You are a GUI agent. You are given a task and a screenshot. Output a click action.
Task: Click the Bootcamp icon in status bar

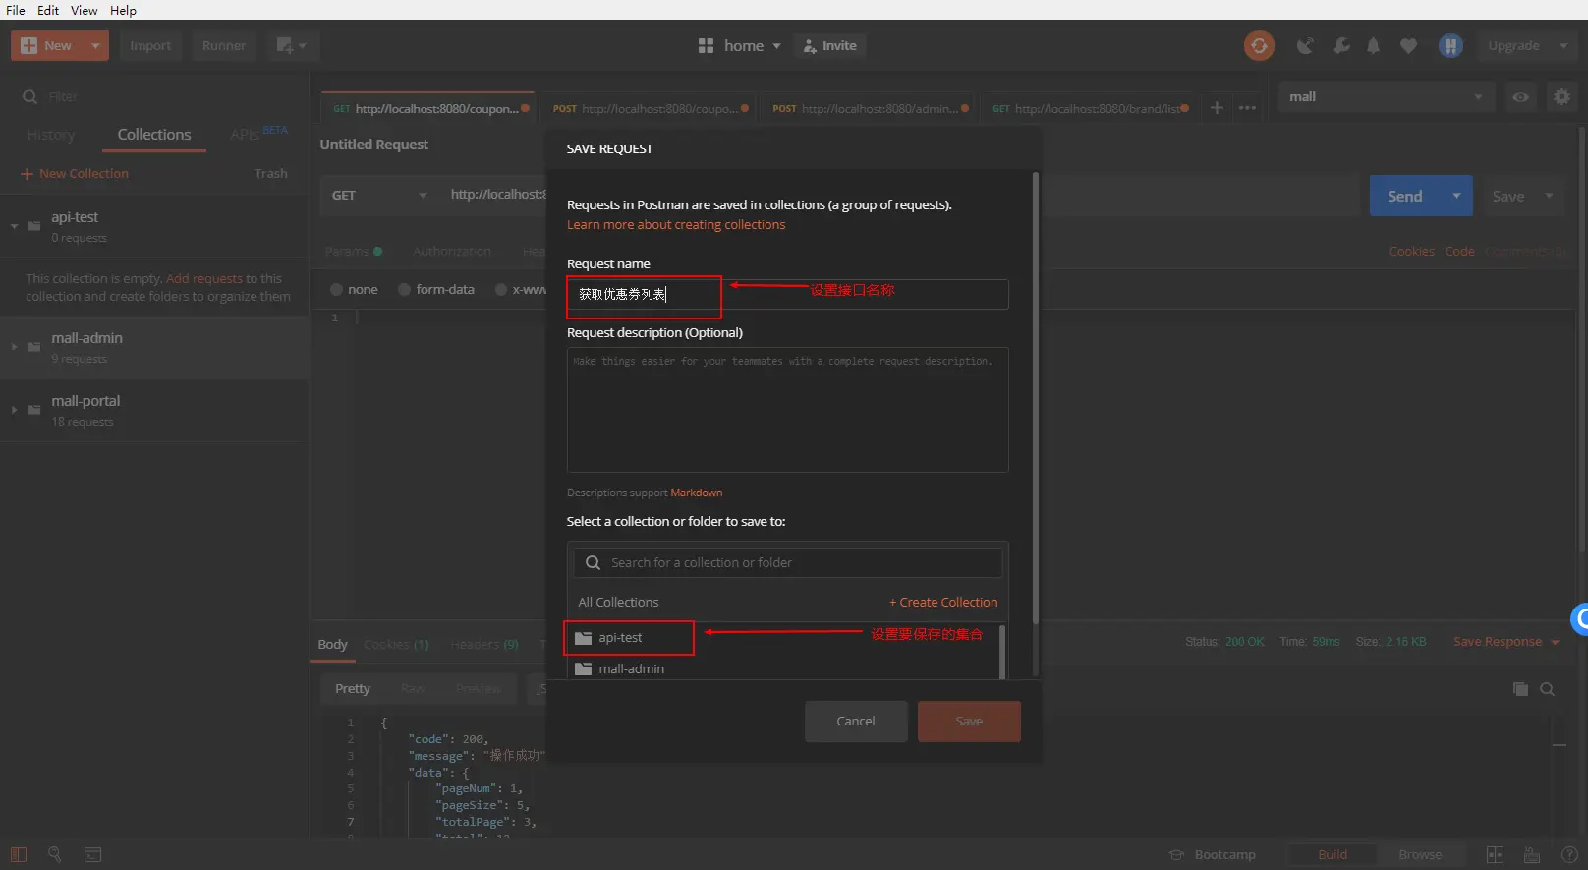[1176, 854]
